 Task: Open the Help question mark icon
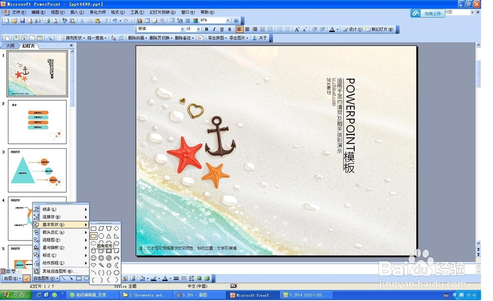click(236, 21)
